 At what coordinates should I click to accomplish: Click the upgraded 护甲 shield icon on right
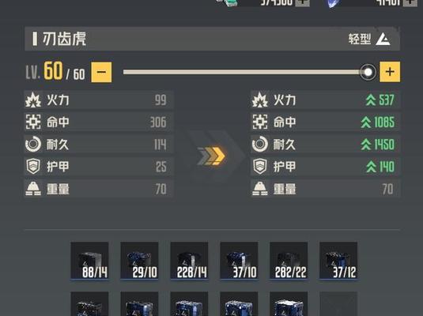click(260, 167)
